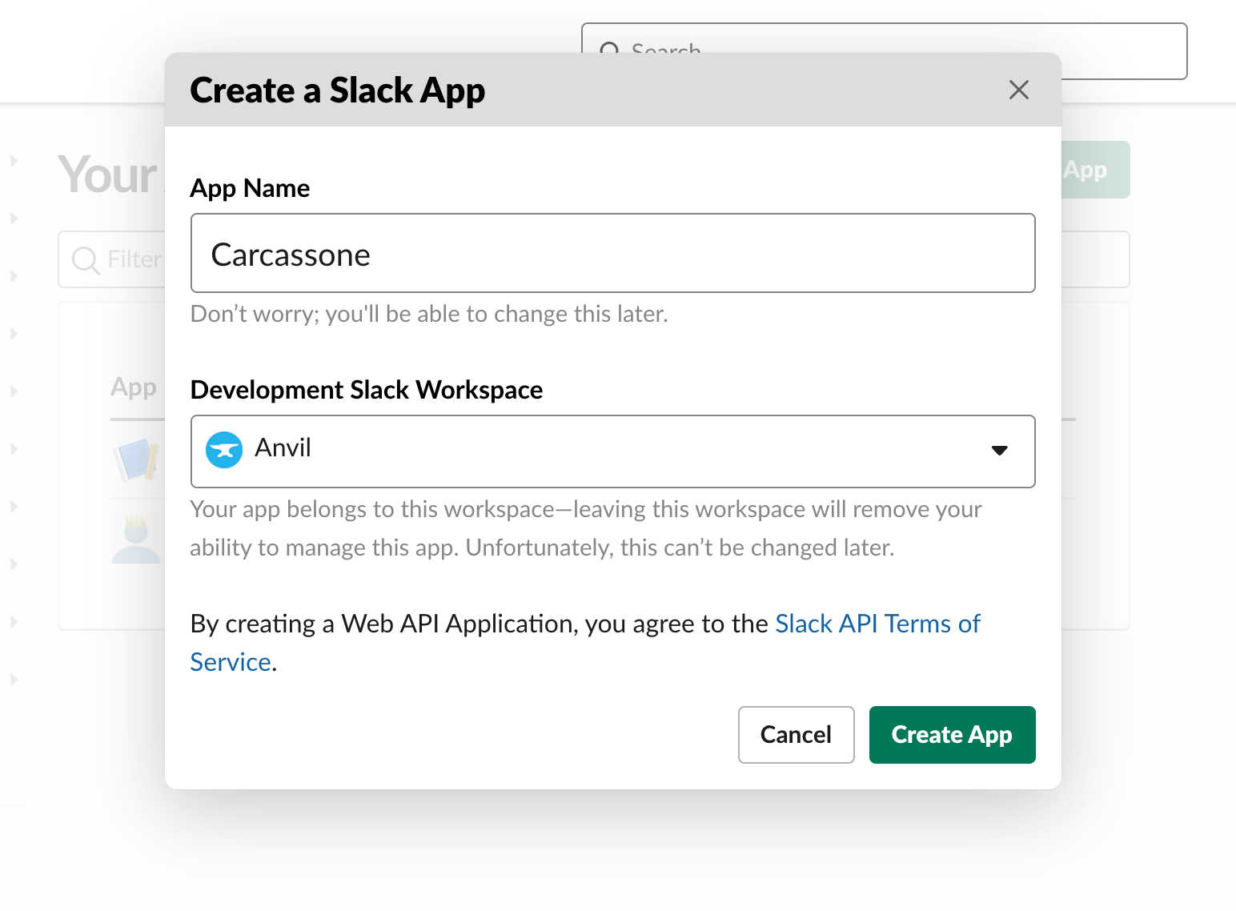Open the Slack API Terms of Service link
Screen dimensions: 1236x911
pos(877,624)
